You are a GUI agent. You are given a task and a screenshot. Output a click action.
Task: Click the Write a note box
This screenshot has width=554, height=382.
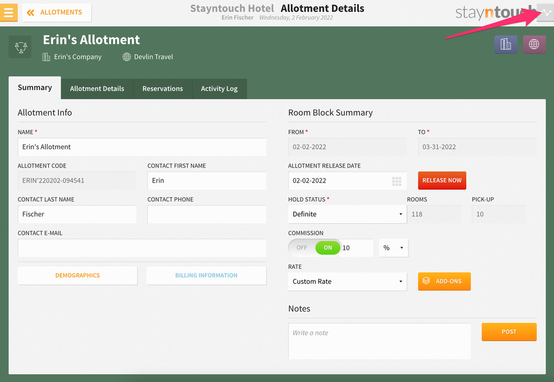pos(379,342)
